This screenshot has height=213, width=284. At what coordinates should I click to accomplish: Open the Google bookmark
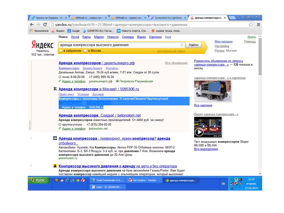74,31
